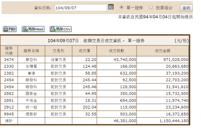This screenshot has height=136, width=201.
Task: Click the amount 15,732,500 cell
Action: 162,93
